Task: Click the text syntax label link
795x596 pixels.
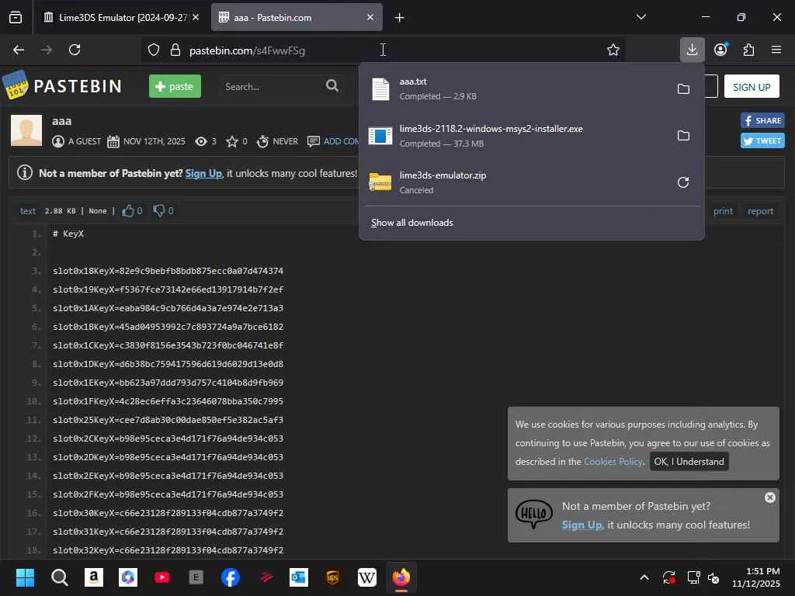Action: 28,211
